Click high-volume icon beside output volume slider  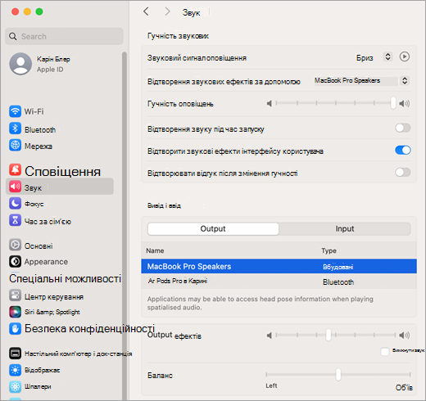pos(404,335)
